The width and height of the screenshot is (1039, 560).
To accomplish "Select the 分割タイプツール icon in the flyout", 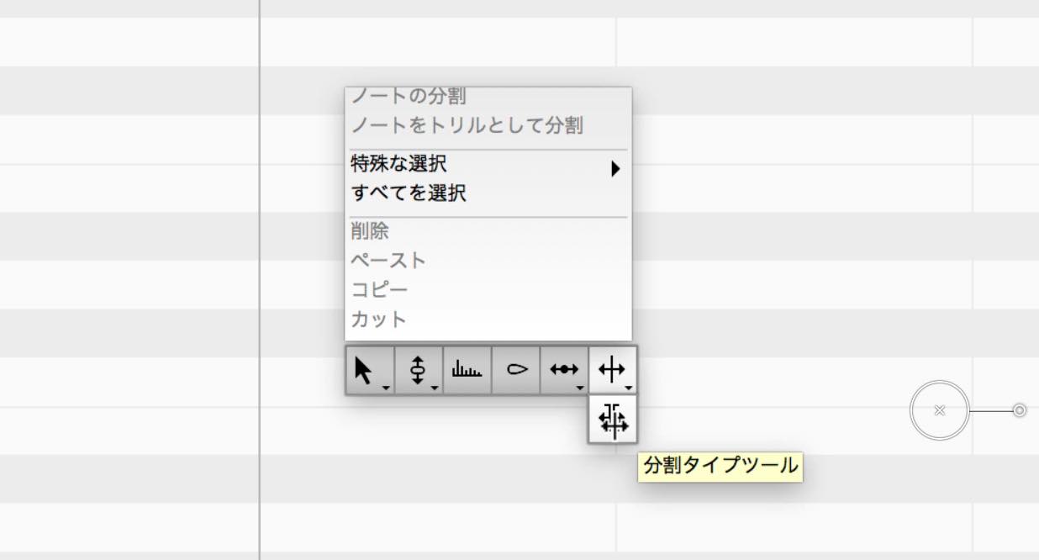I will pyautogui.click(x=613, y=419).
